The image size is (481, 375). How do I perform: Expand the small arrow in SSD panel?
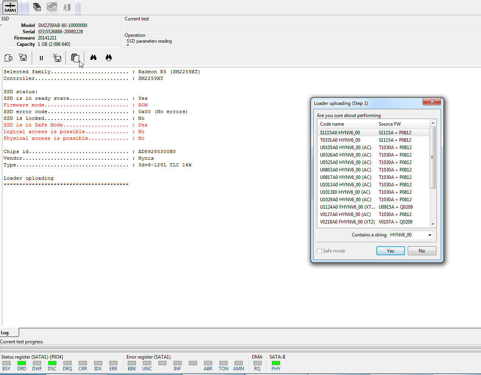pyautogui.click(x=1, y=25)
